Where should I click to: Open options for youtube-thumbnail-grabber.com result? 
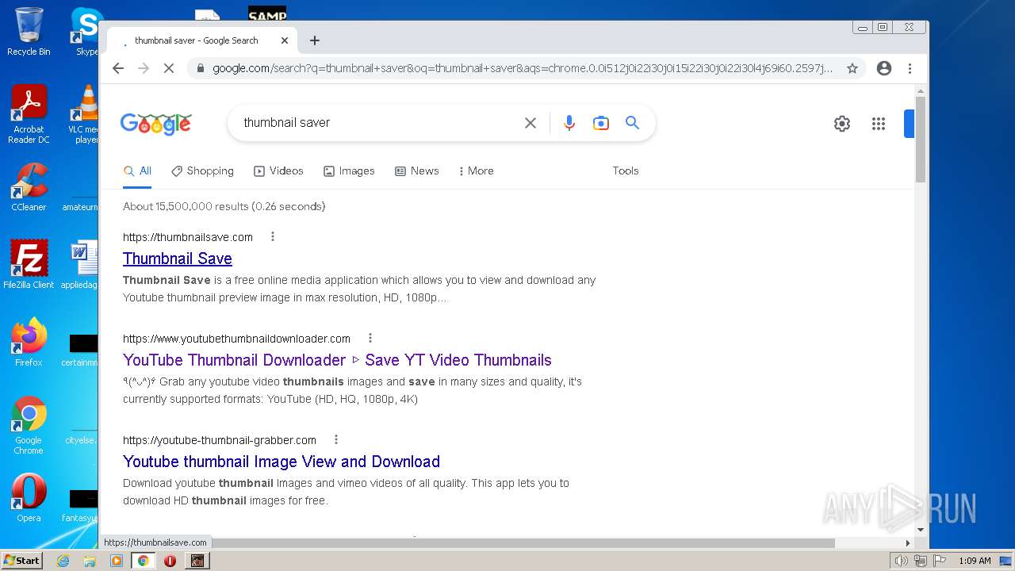pos(336,439)
